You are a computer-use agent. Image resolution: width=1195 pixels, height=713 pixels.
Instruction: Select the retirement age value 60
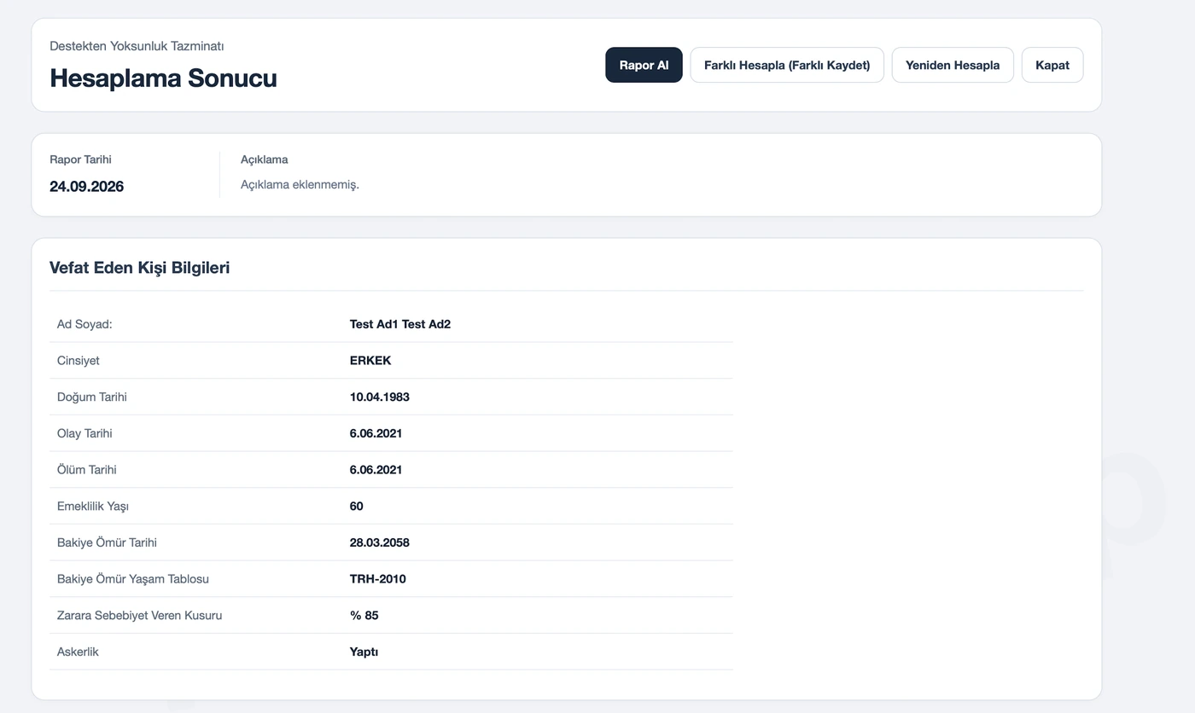pyautogui.click(x=357, y=507)
